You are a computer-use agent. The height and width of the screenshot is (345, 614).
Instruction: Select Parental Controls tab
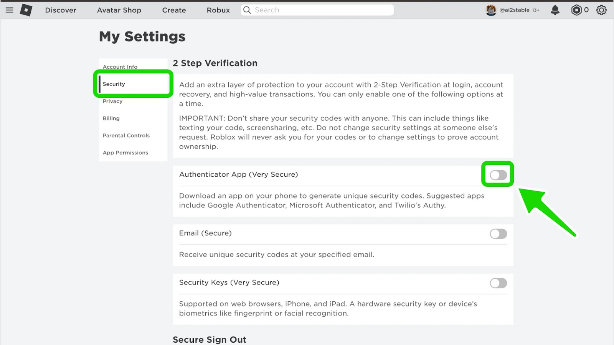[126, 136]
